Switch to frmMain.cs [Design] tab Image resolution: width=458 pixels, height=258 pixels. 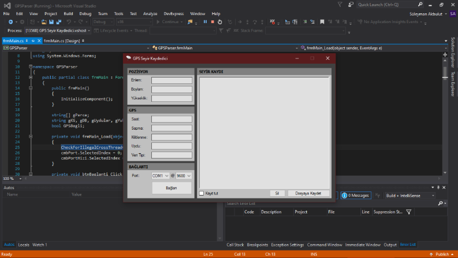[62, 41]
